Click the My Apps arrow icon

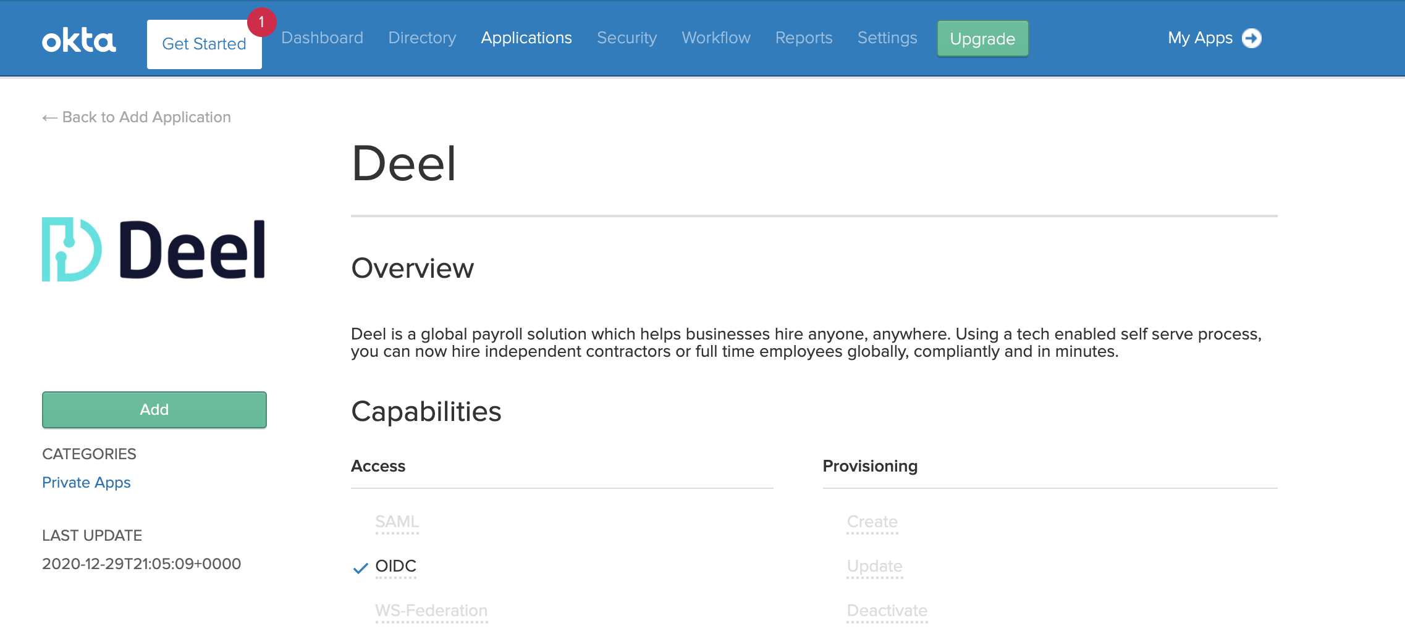(x=1252, y=38)
